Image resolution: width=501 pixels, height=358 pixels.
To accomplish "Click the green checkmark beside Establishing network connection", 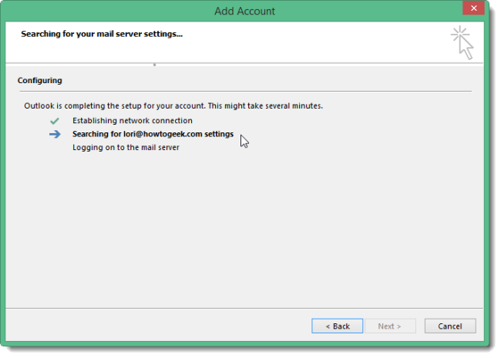I will coord(54,121).
